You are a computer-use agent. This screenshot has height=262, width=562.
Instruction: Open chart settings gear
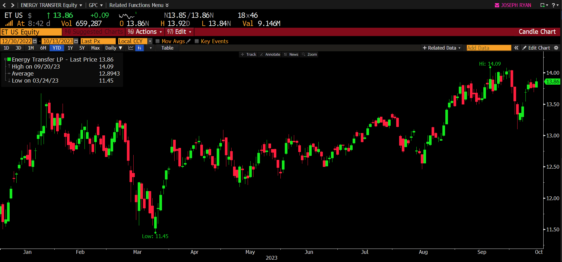556,48
